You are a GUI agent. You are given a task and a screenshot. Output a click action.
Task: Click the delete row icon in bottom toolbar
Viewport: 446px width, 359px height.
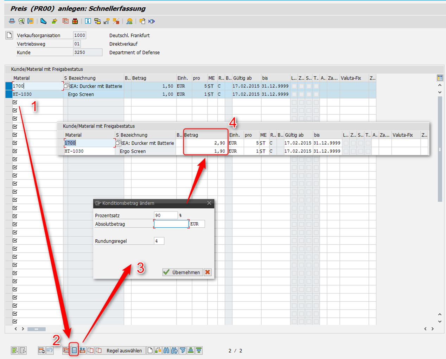(42, 350)
